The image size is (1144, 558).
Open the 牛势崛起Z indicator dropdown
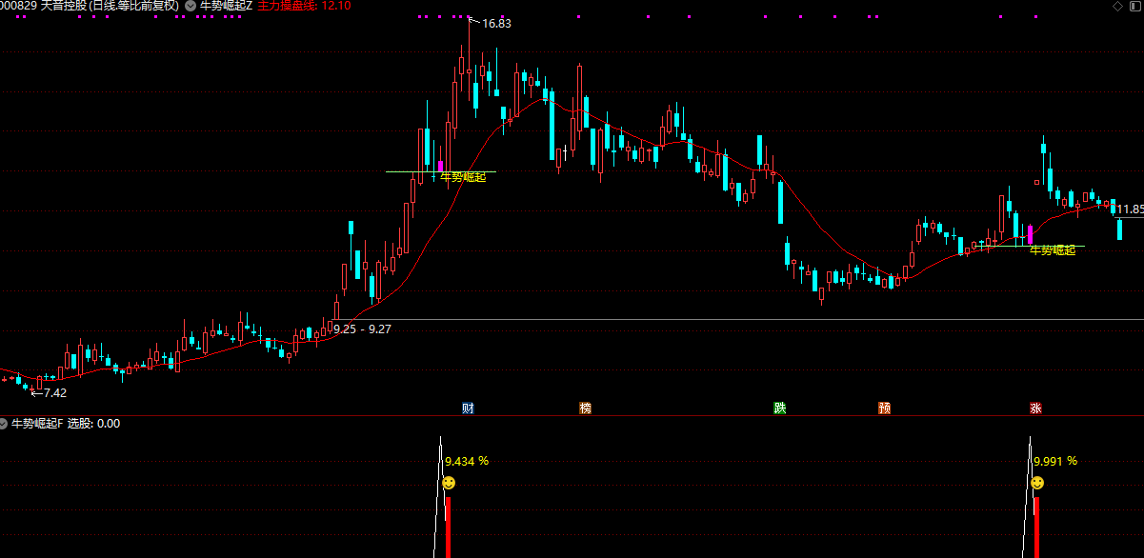point(191,6)
